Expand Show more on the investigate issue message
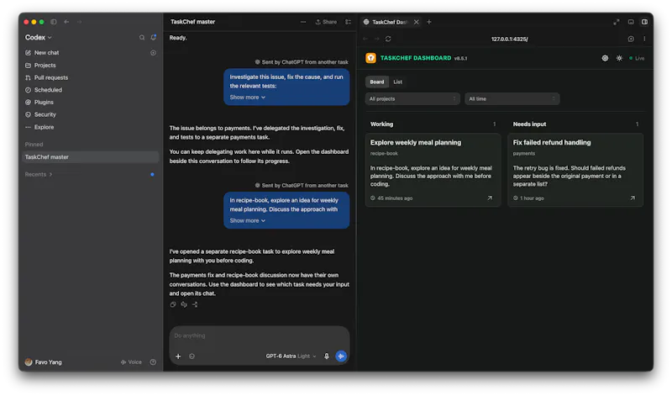 click(247, 98)
